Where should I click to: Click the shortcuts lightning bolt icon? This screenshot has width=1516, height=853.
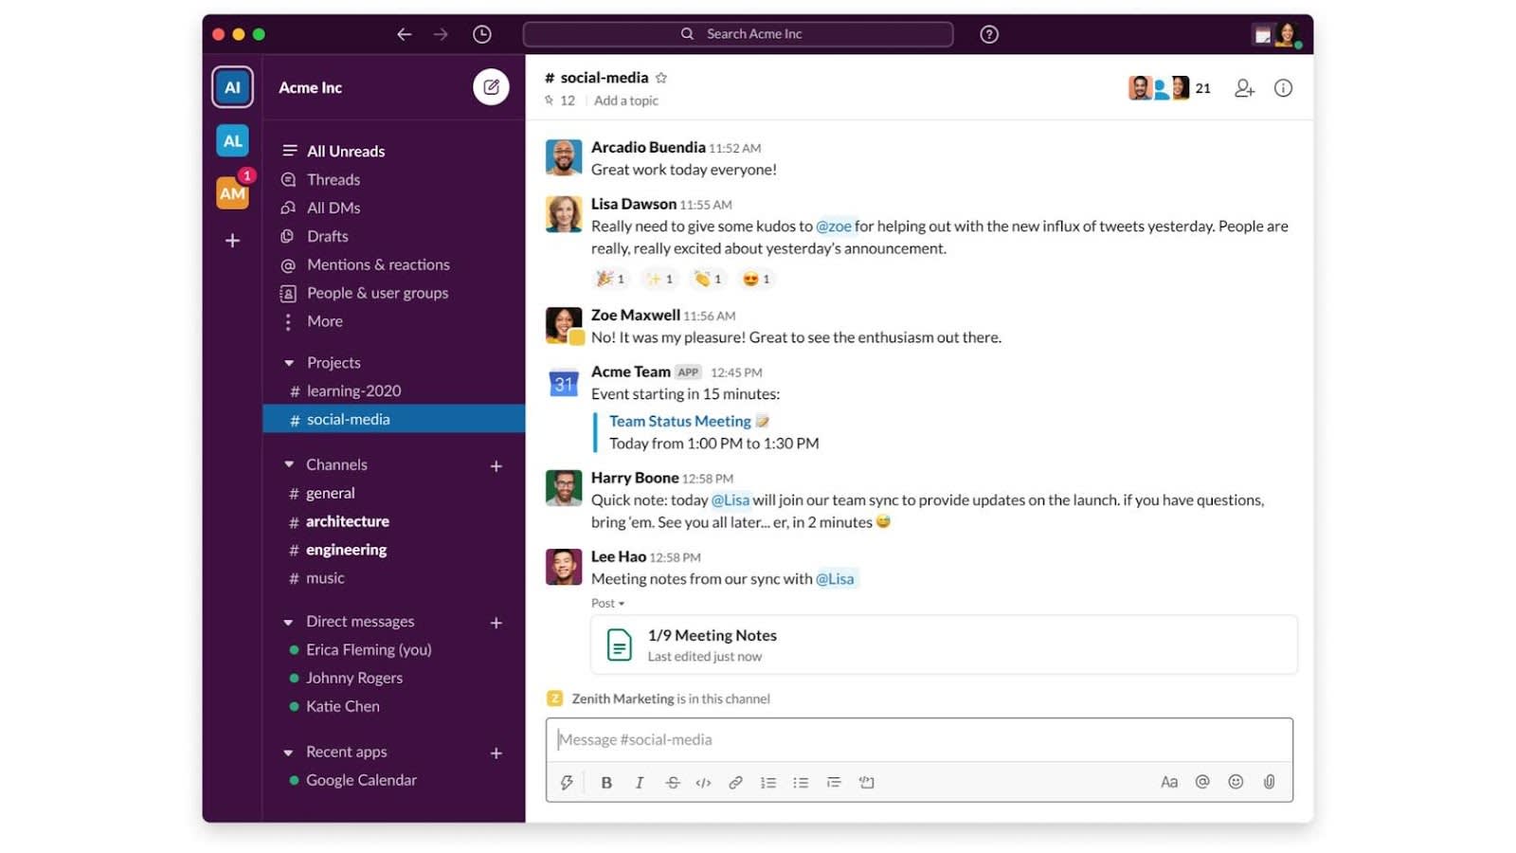pos(566,782)
